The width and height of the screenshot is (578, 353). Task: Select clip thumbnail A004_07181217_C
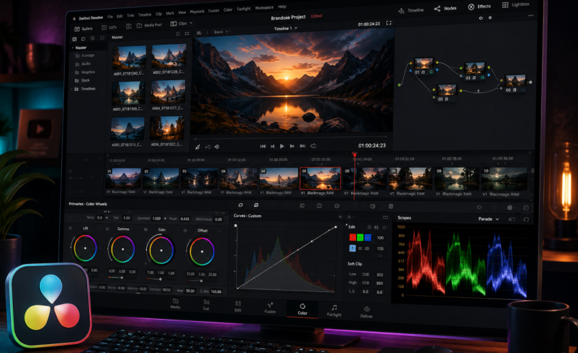pos(168,92)
